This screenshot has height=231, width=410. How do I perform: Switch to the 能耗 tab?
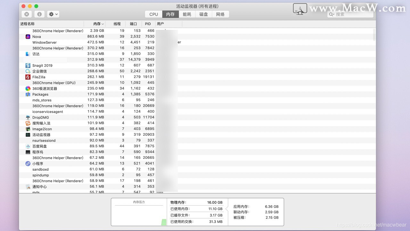(x=187, y=14)
